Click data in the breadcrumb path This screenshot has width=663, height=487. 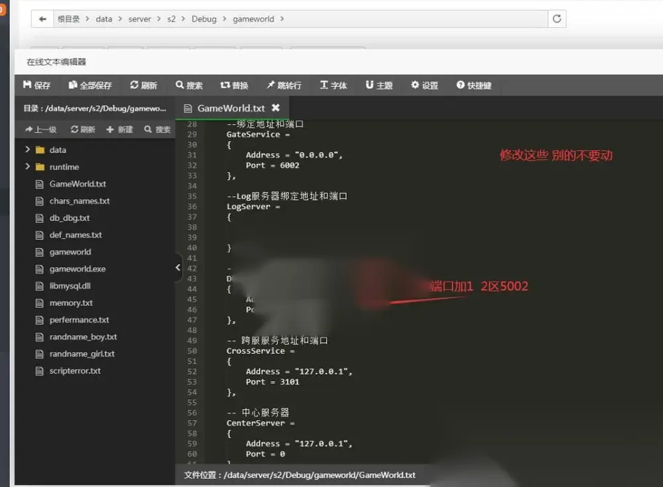point(104,19)
